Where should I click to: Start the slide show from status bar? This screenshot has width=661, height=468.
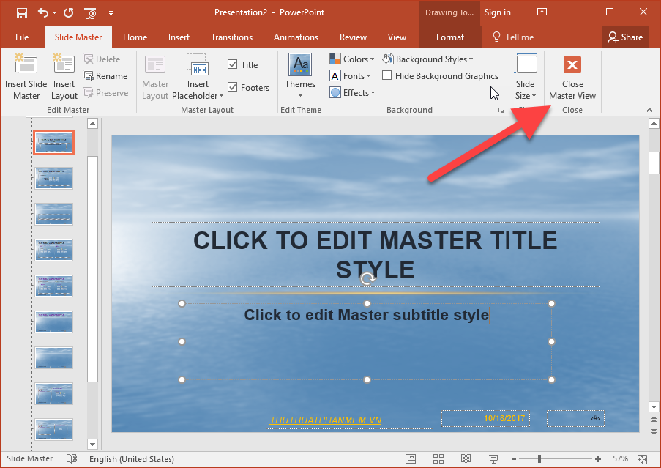tap(494, 458)
